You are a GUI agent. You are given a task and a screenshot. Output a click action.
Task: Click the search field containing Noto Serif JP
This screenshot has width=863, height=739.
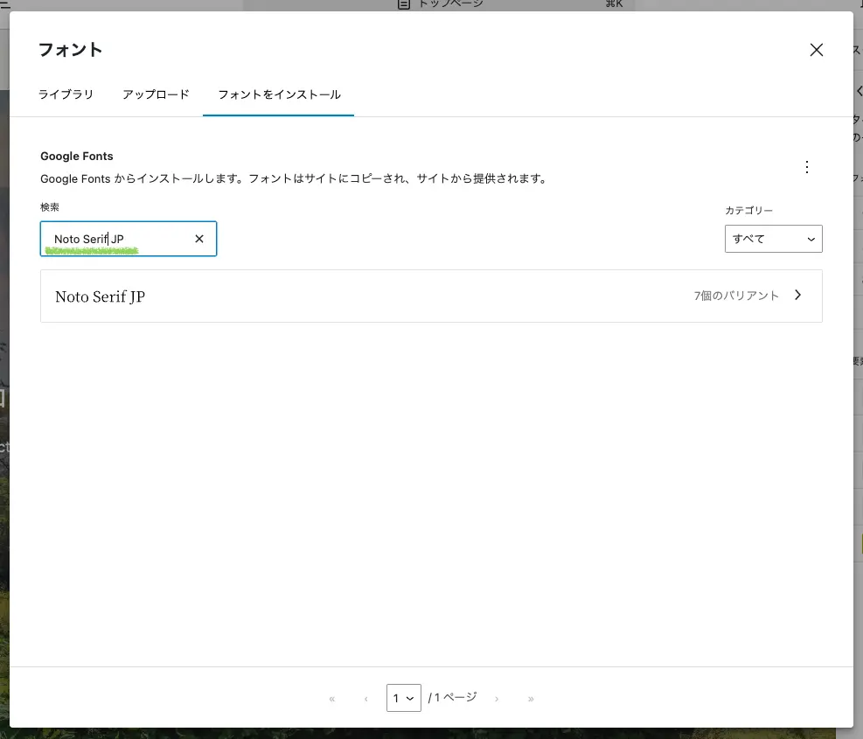[118, 239]
